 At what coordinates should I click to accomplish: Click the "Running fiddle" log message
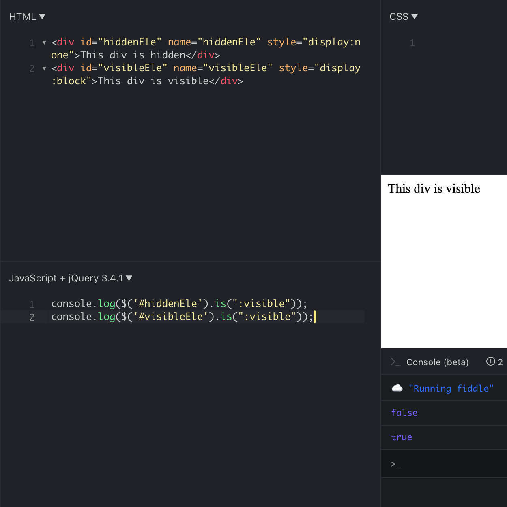(x=451, y=388)
